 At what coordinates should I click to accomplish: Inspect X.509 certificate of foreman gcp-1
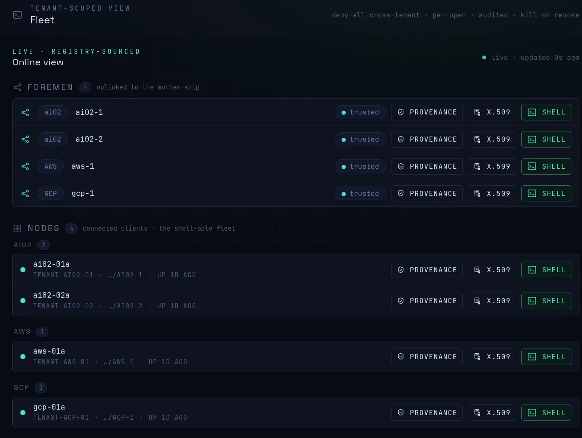(492, 194)
